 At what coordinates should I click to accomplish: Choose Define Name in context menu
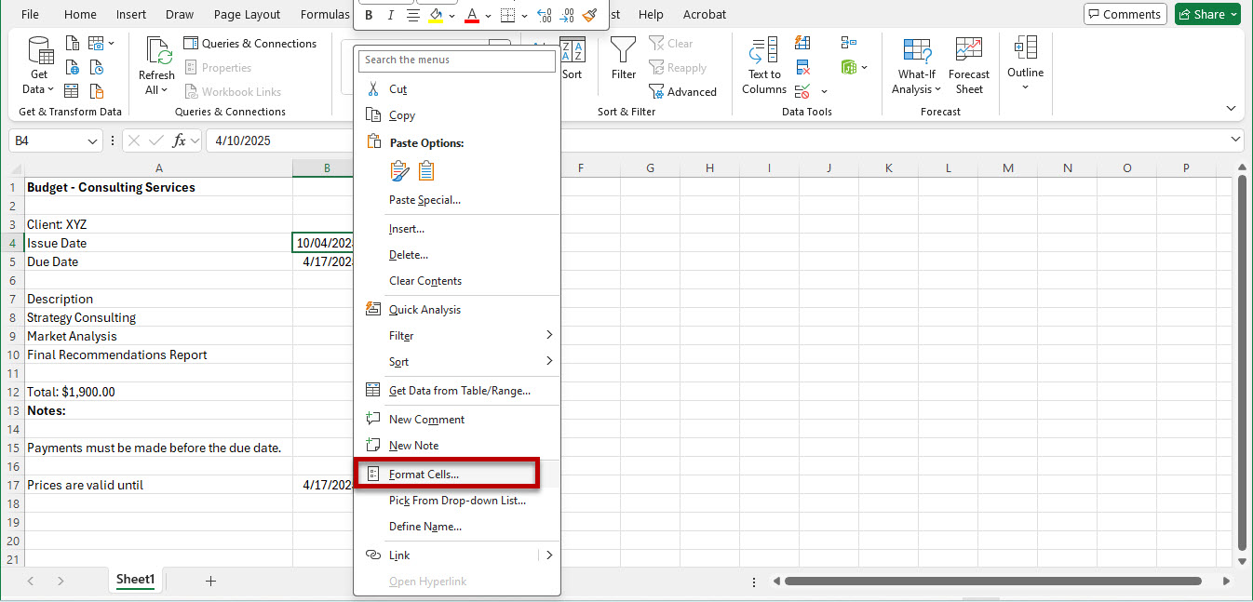(457, 527)
